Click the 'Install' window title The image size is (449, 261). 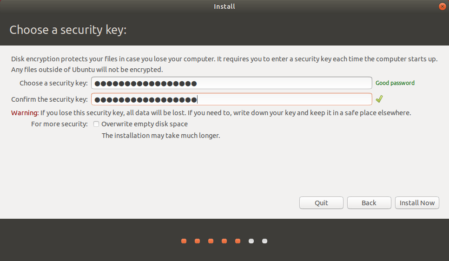[x=224, y=7]
